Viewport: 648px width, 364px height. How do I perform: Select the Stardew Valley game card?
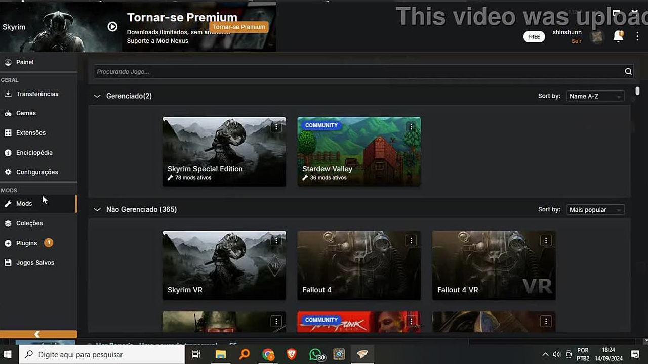tap(359, 152)
